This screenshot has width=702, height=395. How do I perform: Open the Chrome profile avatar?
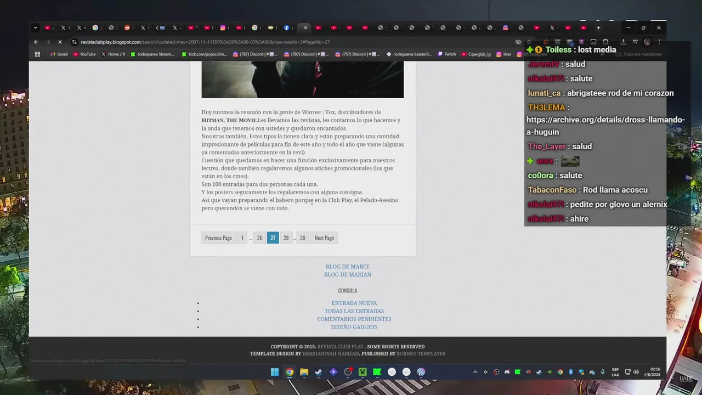(x=647, y=42)
